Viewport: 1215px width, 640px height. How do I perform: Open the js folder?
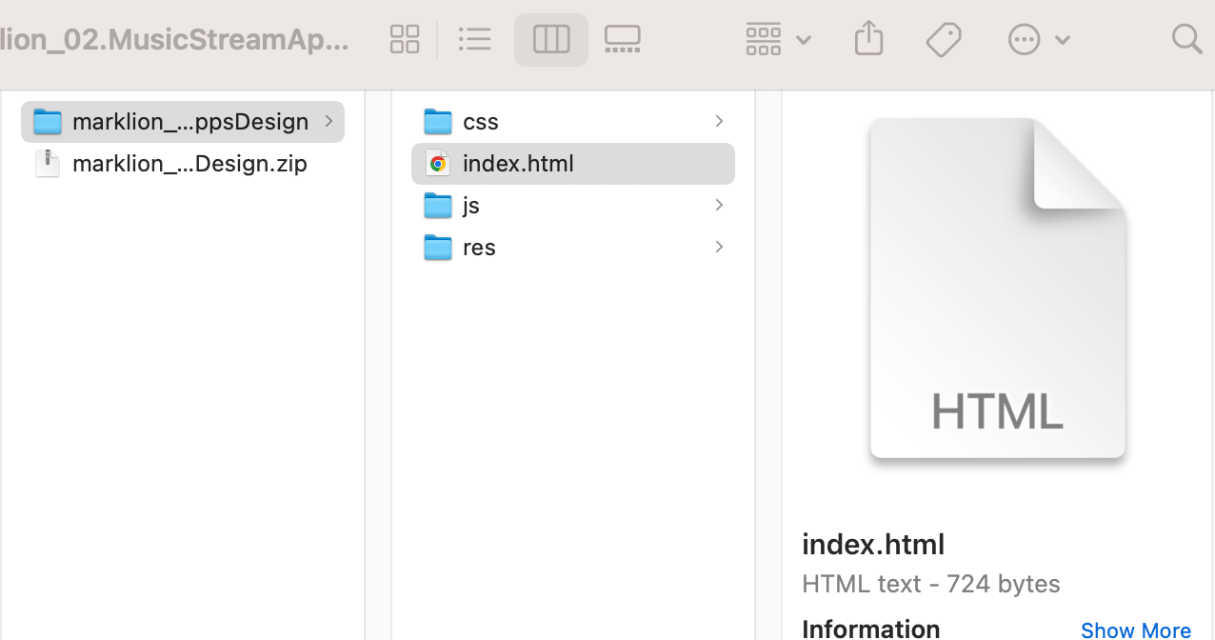pos(470,206)
